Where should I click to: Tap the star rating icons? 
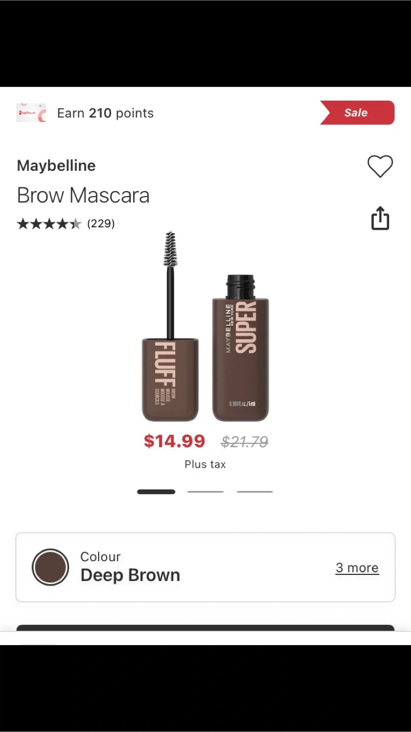pos(49,224)
